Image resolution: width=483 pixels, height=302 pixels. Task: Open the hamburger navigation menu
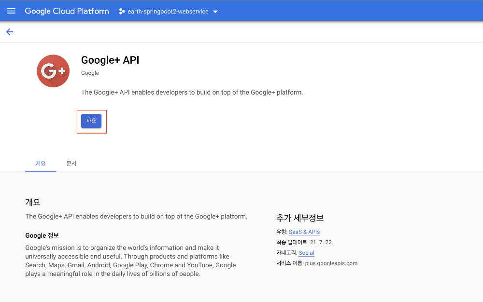coord(12,11)
